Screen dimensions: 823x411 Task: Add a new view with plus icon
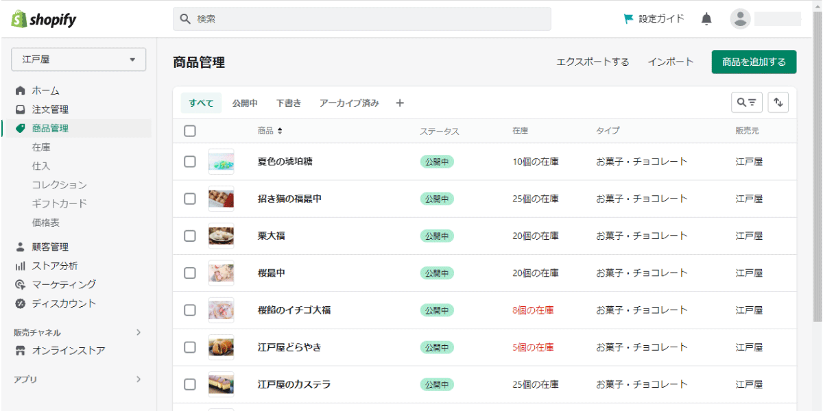[400, 103]
